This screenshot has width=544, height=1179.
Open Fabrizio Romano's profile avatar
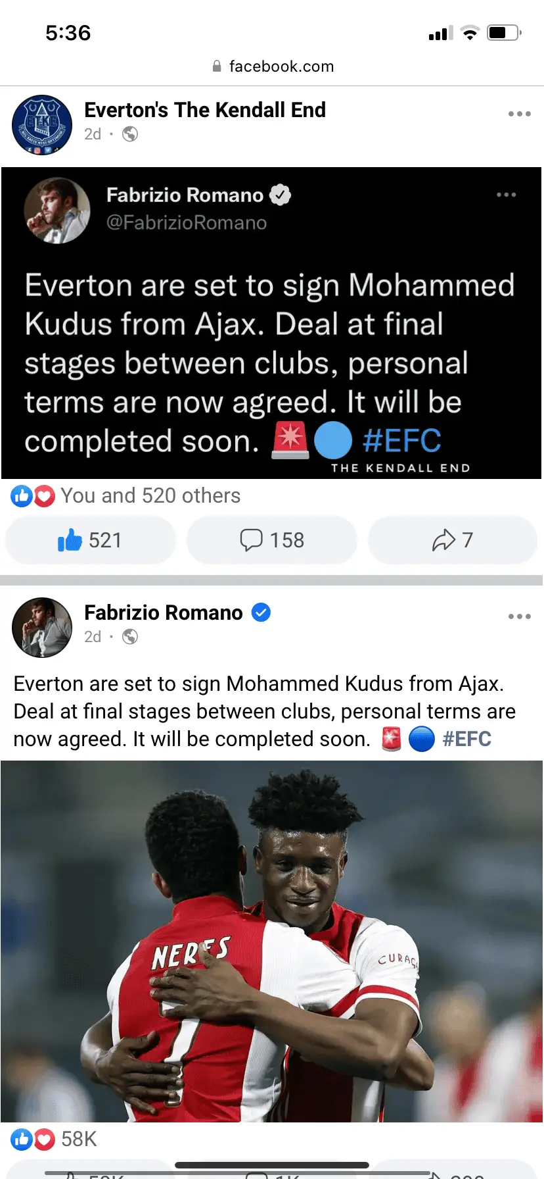[42, 628]
